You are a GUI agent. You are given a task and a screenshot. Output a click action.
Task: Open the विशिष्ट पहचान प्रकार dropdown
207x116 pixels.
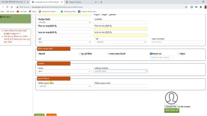click(64, 86)
